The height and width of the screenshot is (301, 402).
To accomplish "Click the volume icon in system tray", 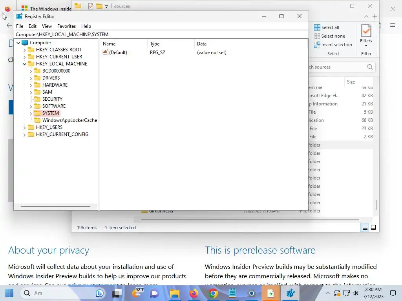I will 355,293.
